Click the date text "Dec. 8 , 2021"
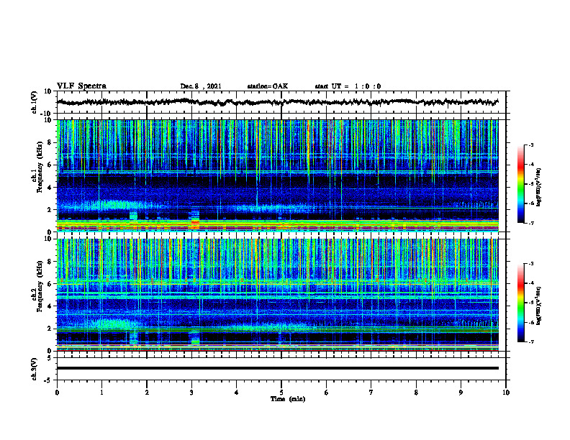This screenshot has width=570, height=440. point(201,86)
